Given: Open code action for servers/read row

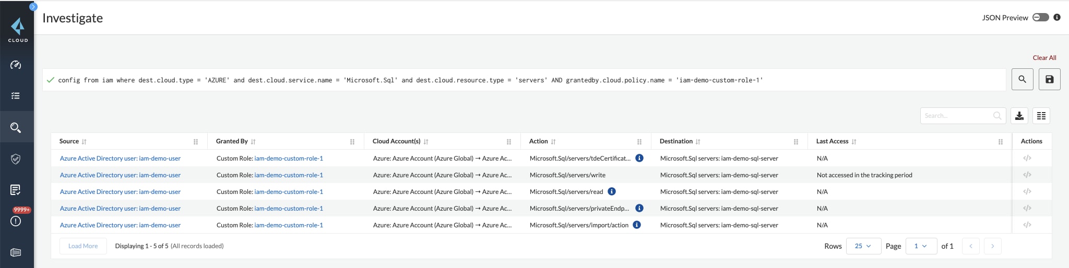Looking at the screenshot, I should (x=1027, y=191).
